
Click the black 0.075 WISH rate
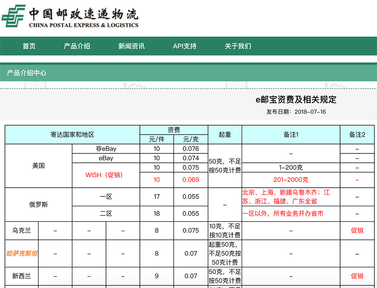(x=191, y=167)
